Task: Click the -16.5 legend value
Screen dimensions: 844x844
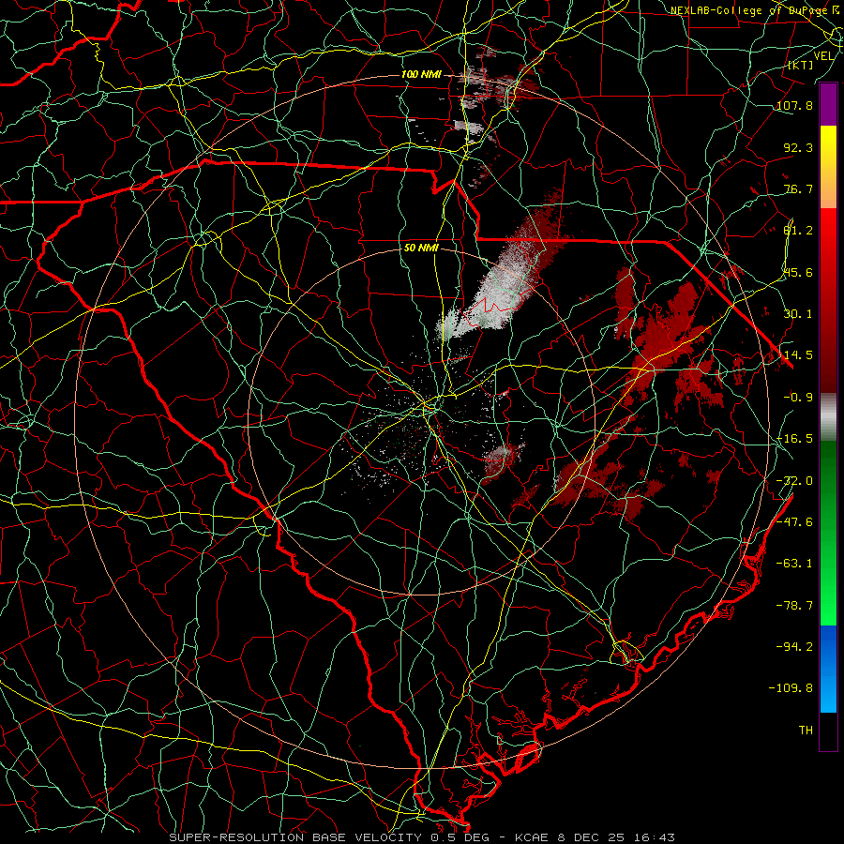Action: (794, 439)
